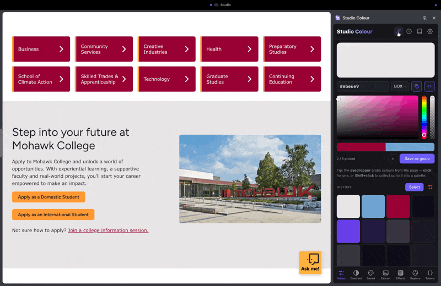
Task: Click the code brackets button beside copy
Action: coord(429,86)
